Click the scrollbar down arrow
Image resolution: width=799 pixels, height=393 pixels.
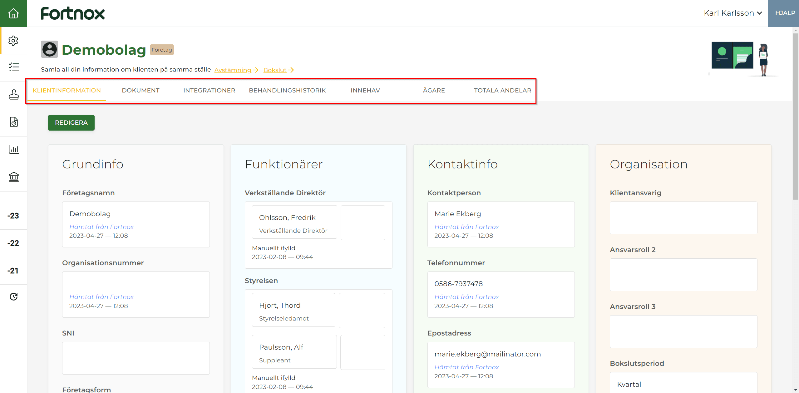796,390
